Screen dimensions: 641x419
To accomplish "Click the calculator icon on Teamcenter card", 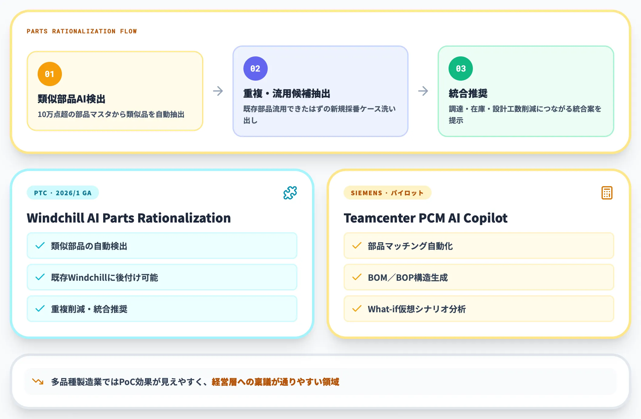I will (x=607, y=193).
